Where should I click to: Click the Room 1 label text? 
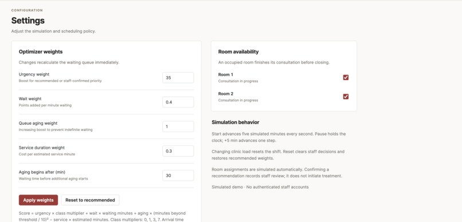click(x=226, y=75)
